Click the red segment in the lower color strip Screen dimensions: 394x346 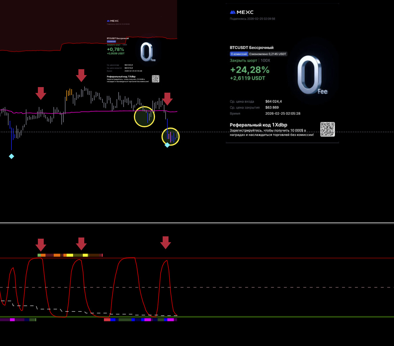[x=107, y=320]
